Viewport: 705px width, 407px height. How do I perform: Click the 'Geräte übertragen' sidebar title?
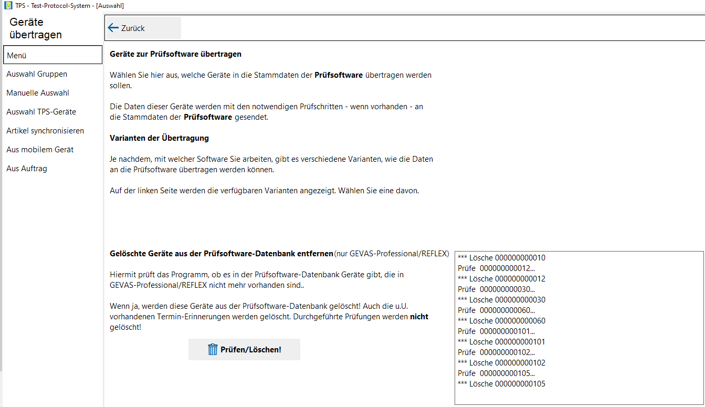(36, 28)
